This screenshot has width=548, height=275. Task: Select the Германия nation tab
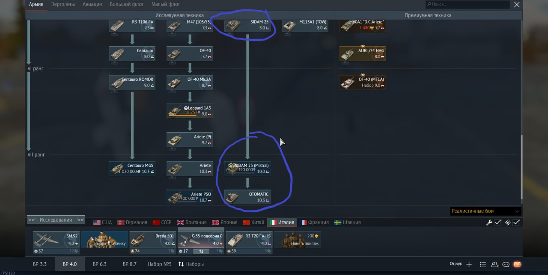point(132,222)
